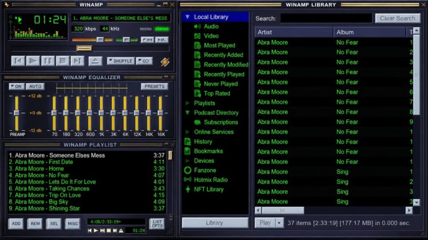Open the Audio library view

(x=211, y=26)
